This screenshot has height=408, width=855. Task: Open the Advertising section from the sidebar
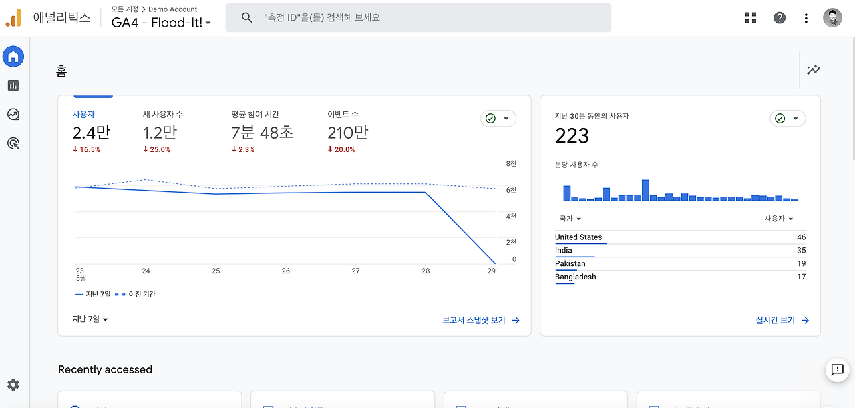tap(13, 143)
